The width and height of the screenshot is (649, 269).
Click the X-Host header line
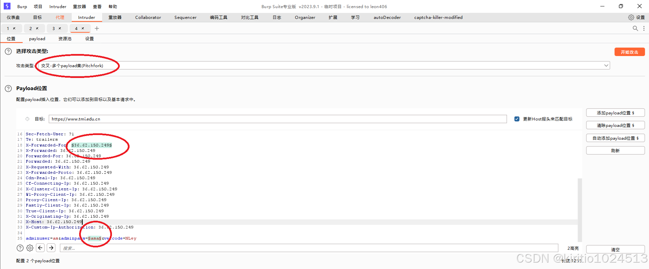(x=54, y=222)
